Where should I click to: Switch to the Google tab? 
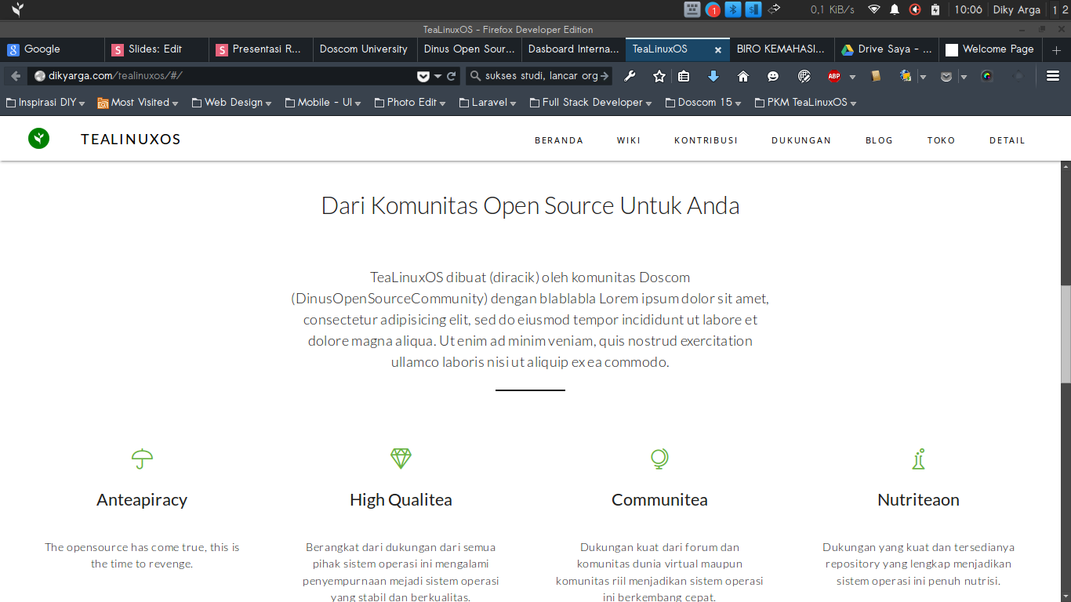tap(53, 49)
